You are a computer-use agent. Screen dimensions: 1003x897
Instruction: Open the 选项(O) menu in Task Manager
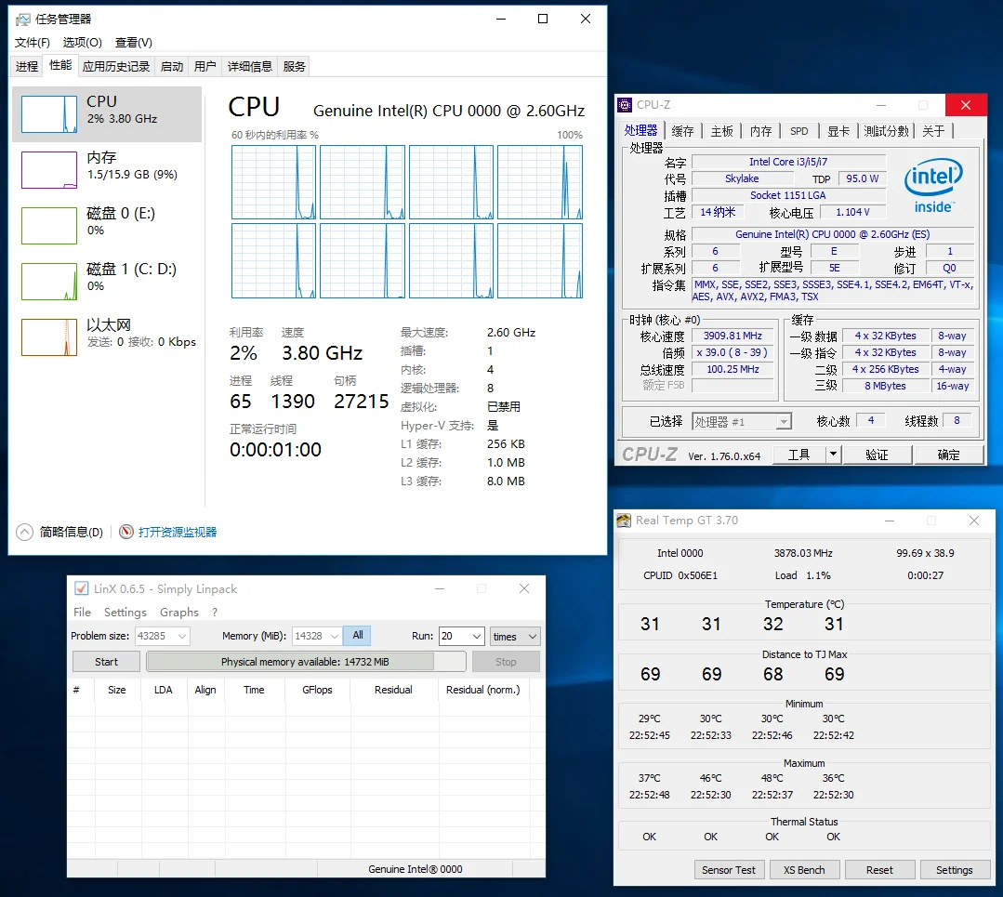click(x=82, y=43)
